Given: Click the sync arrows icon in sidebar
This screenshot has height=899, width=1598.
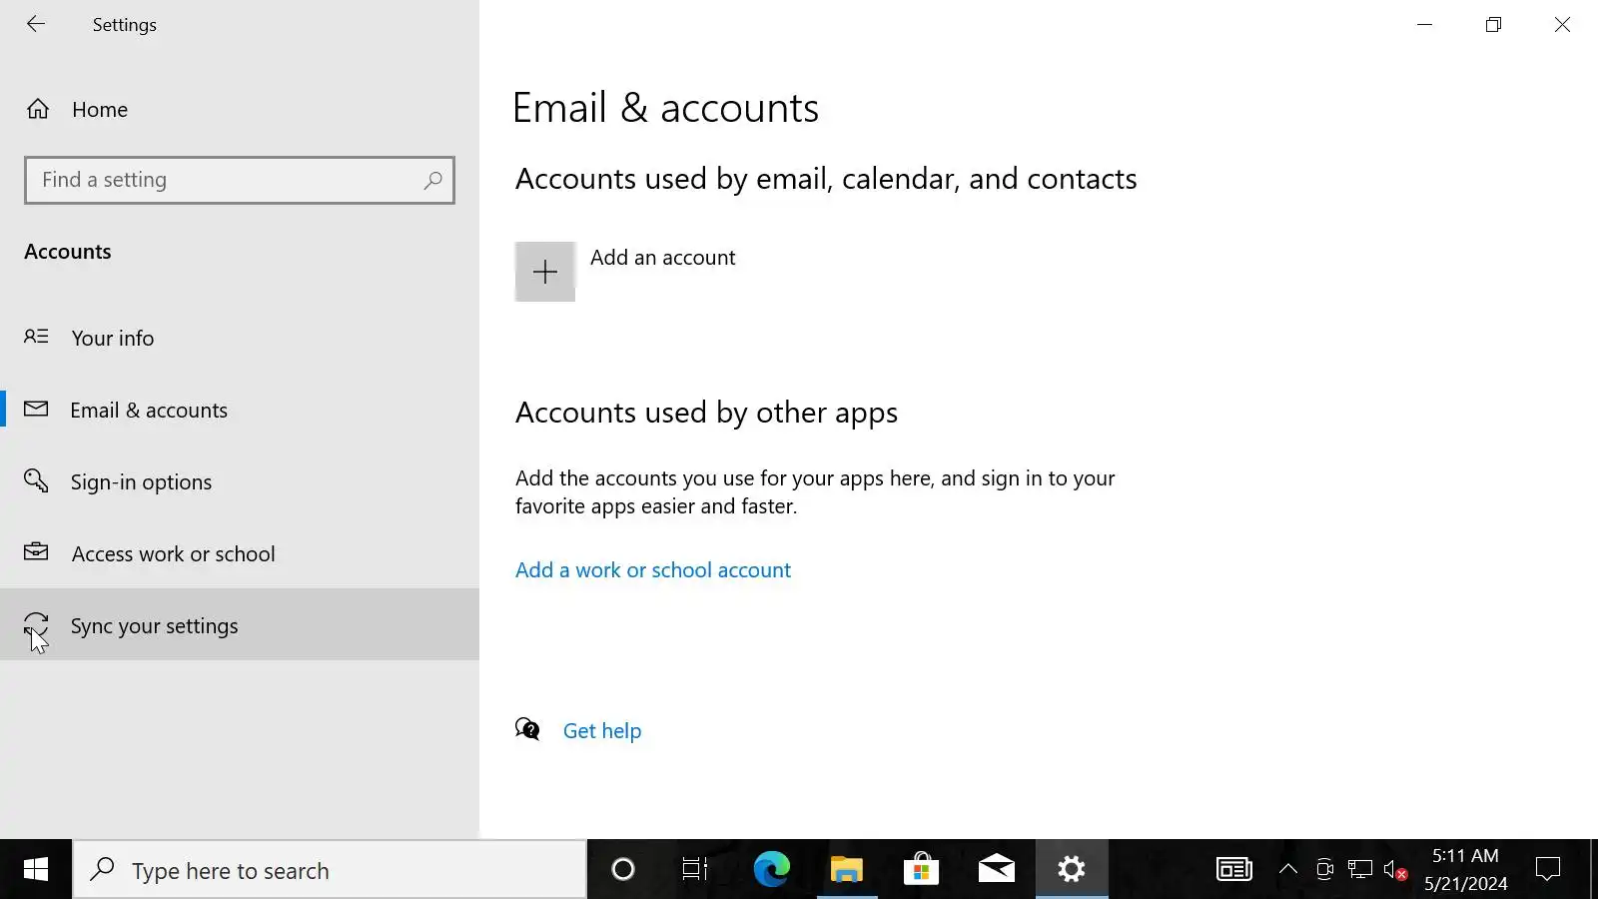Looking at the screenshot, I should coord(36,624).
